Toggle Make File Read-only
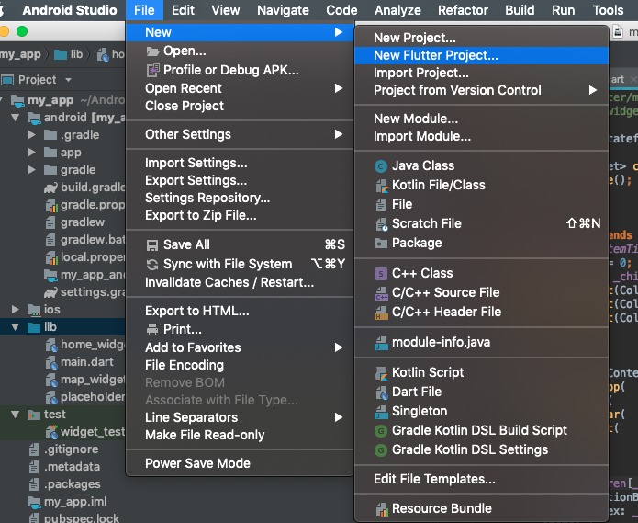This screenshot has height=523, width=638. click(240, 435)
